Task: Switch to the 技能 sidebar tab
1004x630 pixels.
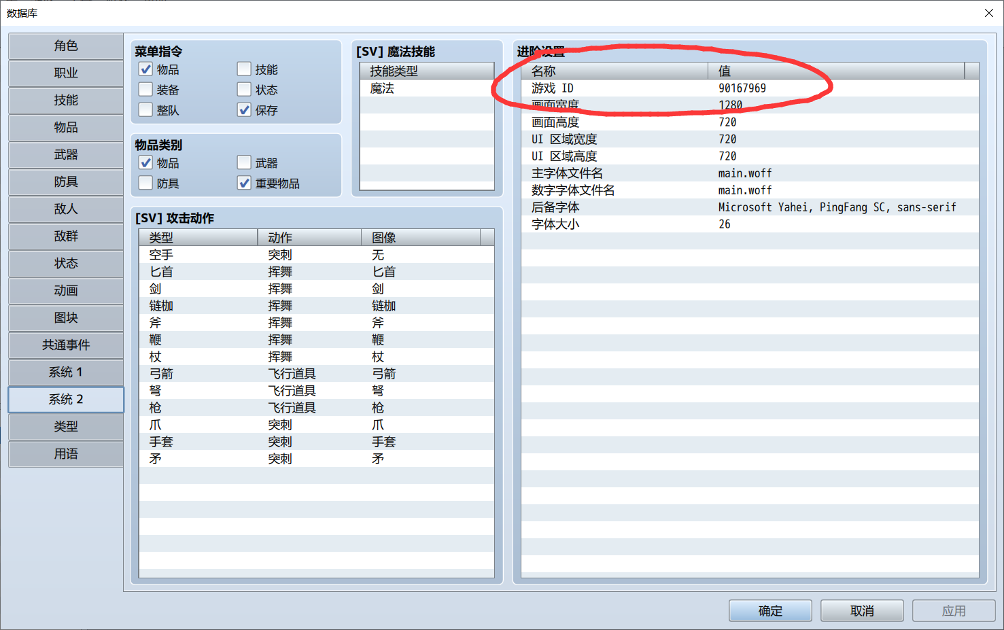Action: click(66, 101)
